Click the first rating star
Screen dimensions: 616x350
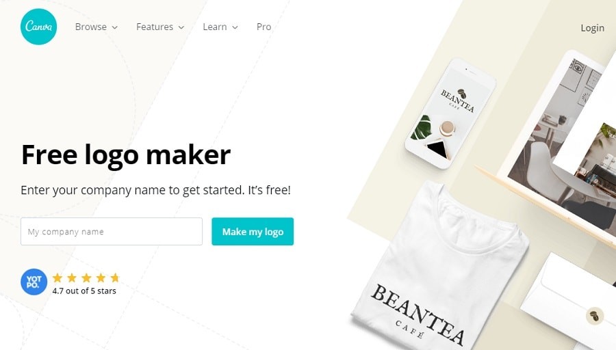pos(57,278)
